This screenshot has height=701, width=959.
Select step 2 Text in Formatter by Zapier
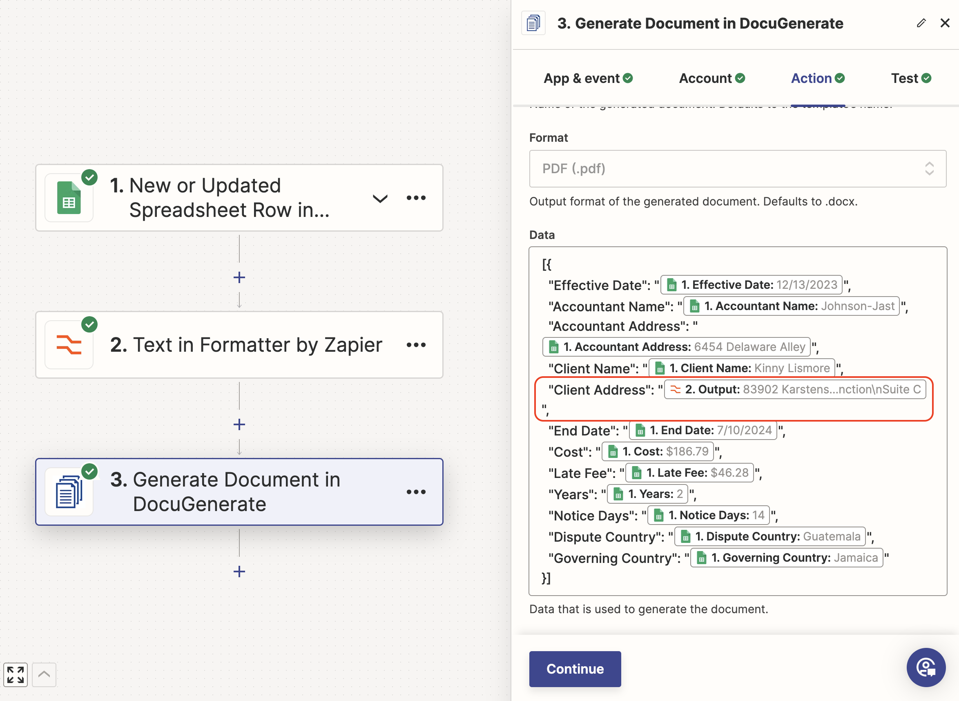239,344
